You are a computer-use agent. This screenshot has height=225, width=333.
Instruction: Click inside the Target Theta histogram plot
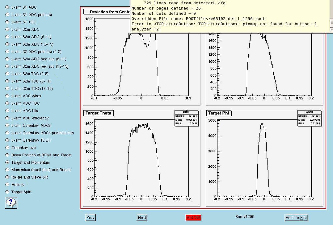[141, 158]
